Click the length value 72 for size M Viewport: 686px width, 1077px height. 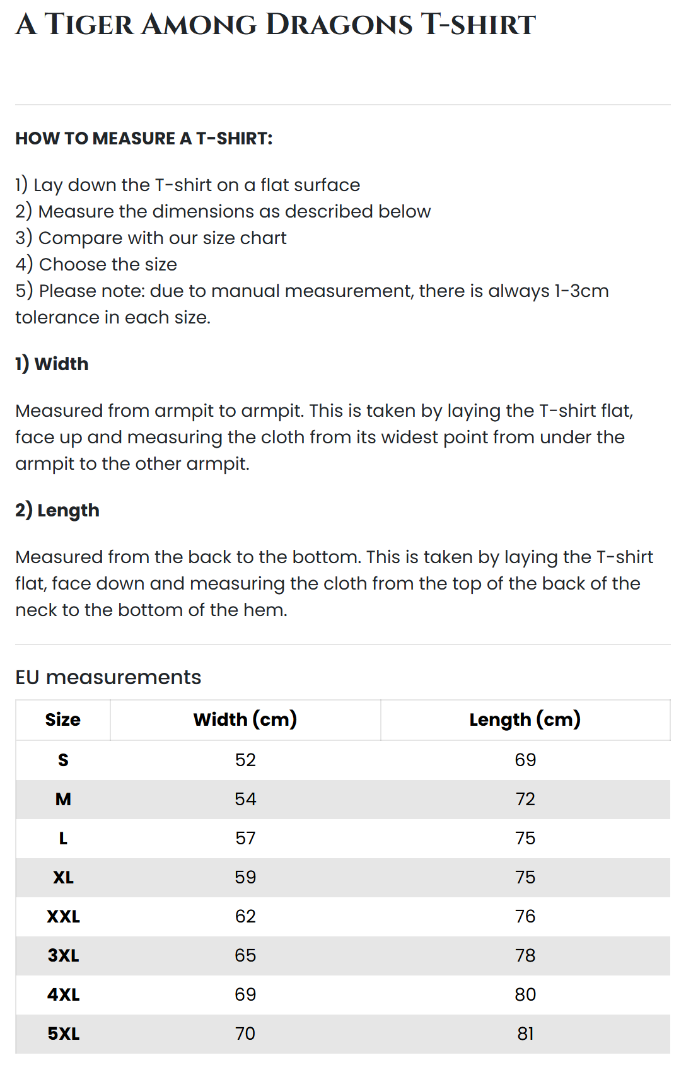[525, 799]
